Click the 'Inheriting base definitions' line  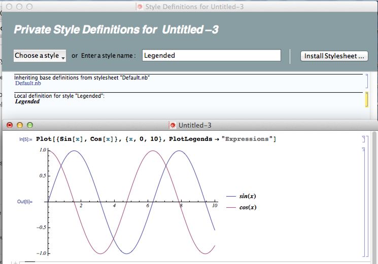(82, 78)
